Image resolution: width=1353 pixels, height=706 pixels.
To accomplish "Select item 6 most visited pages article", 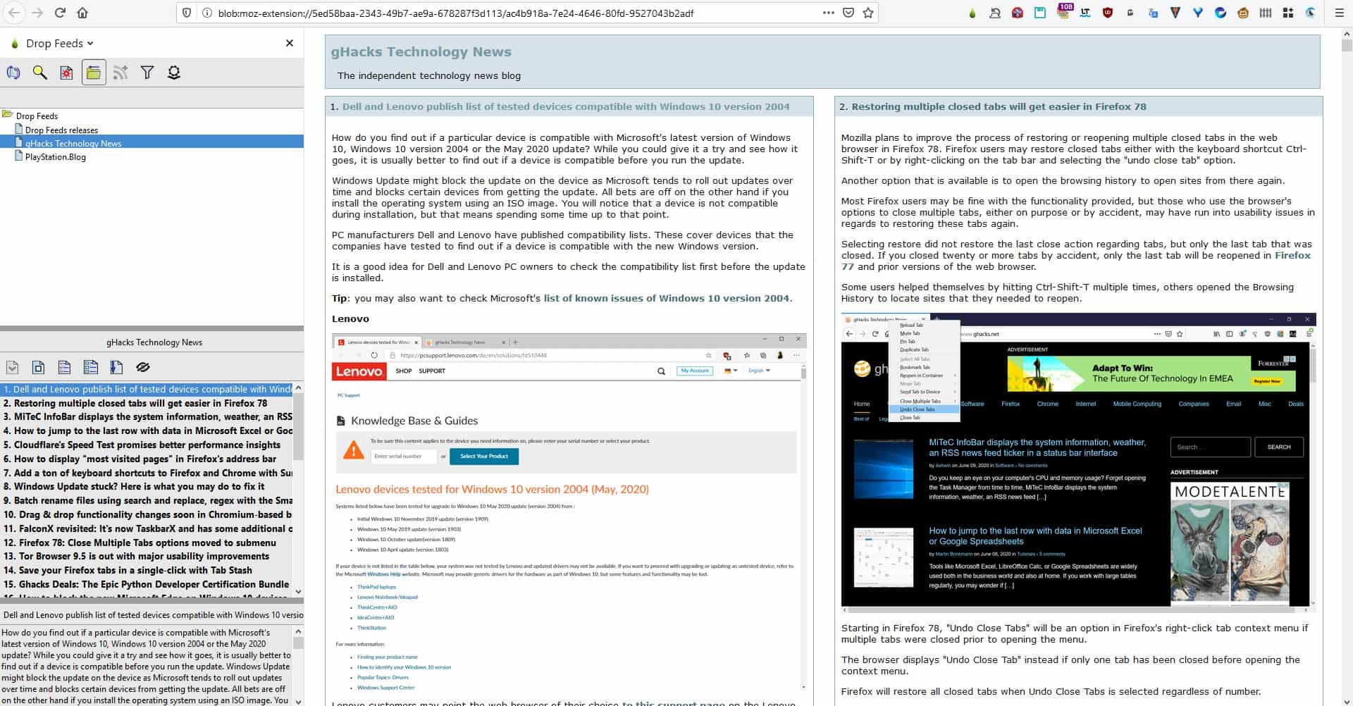I will 147,459.
